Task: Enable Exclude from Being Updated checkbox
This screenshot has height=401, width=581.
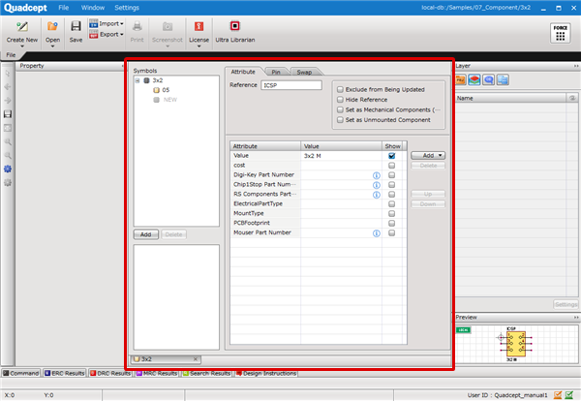Action: pyautogui.click(x=340, y=88)
